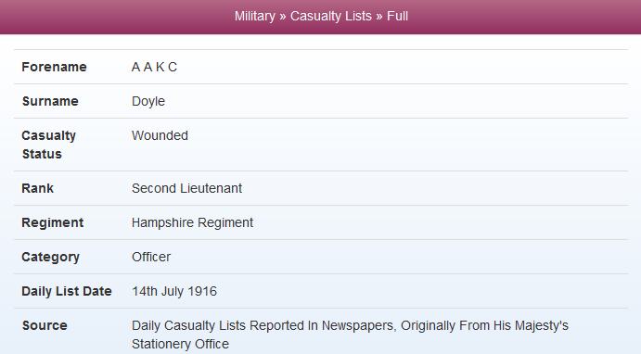Click the 'Stationery Office' source text line
This screenshot has width=641, height=354.
pyautogui.click(x=180, y=344)
